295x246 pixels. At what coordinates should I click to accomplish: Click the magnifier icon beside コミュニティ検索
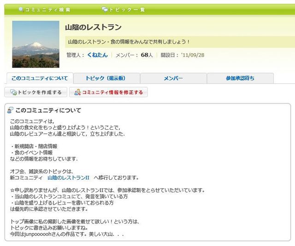pyautogui.click(x=21, y=9)
